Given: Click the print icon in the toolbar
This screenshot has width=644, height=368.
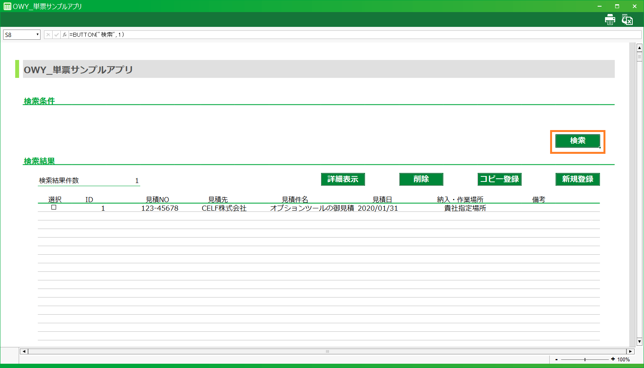Looking at the screenshot, I should click(x=610, y=19).
